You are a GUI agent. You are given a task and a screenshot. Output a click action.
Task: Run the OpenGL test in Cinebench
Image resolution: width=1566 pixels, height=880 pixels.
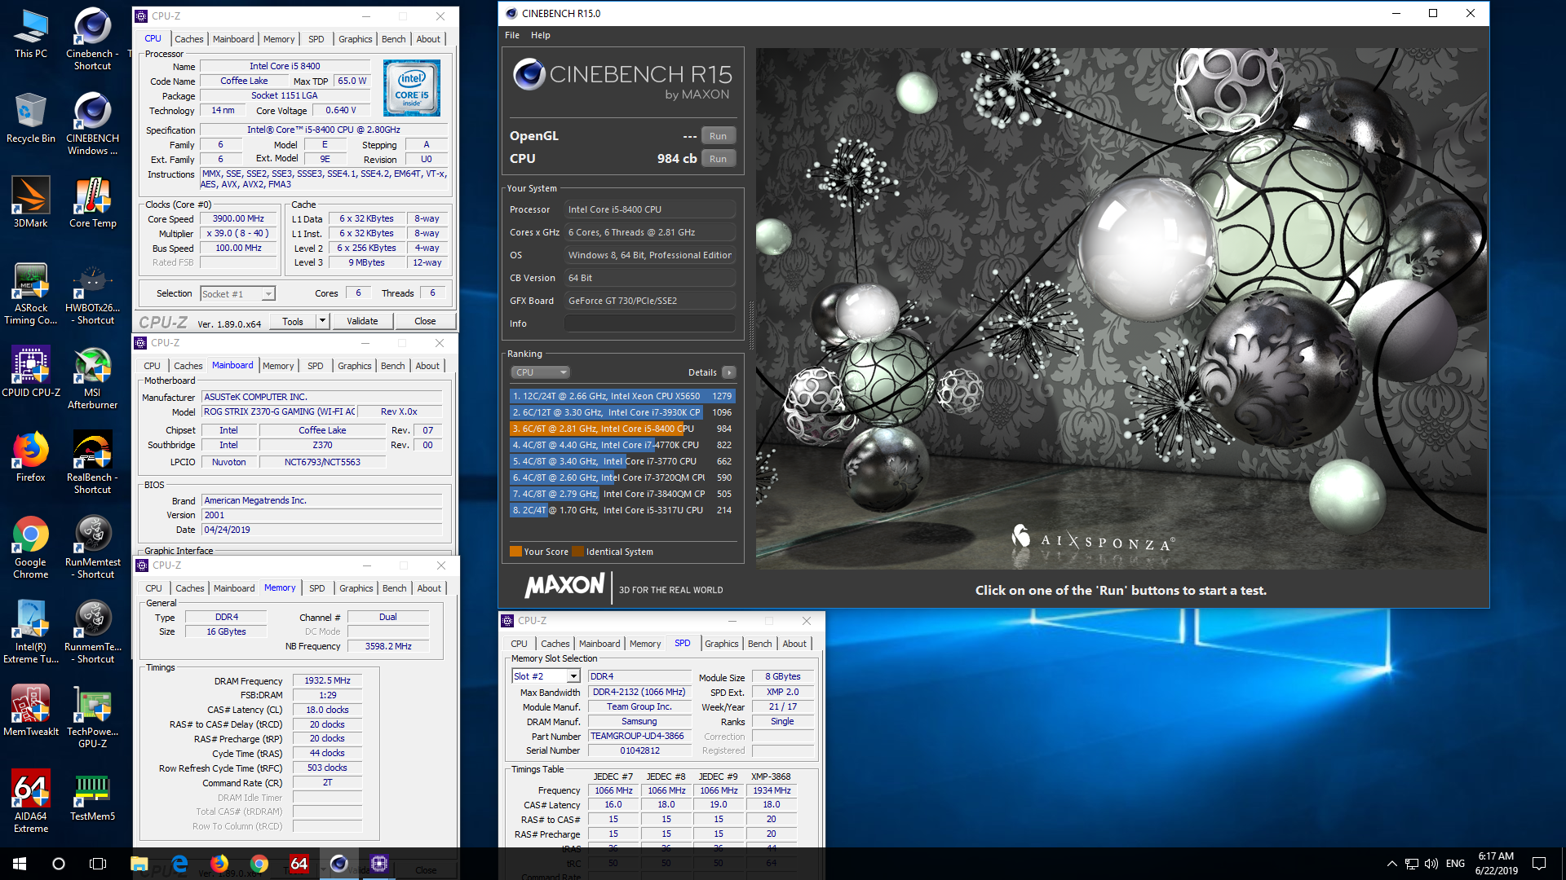pos(718,136)
